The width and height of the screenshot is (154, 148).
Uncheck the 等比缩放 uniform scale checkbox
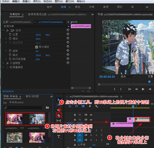coord(36,47)
